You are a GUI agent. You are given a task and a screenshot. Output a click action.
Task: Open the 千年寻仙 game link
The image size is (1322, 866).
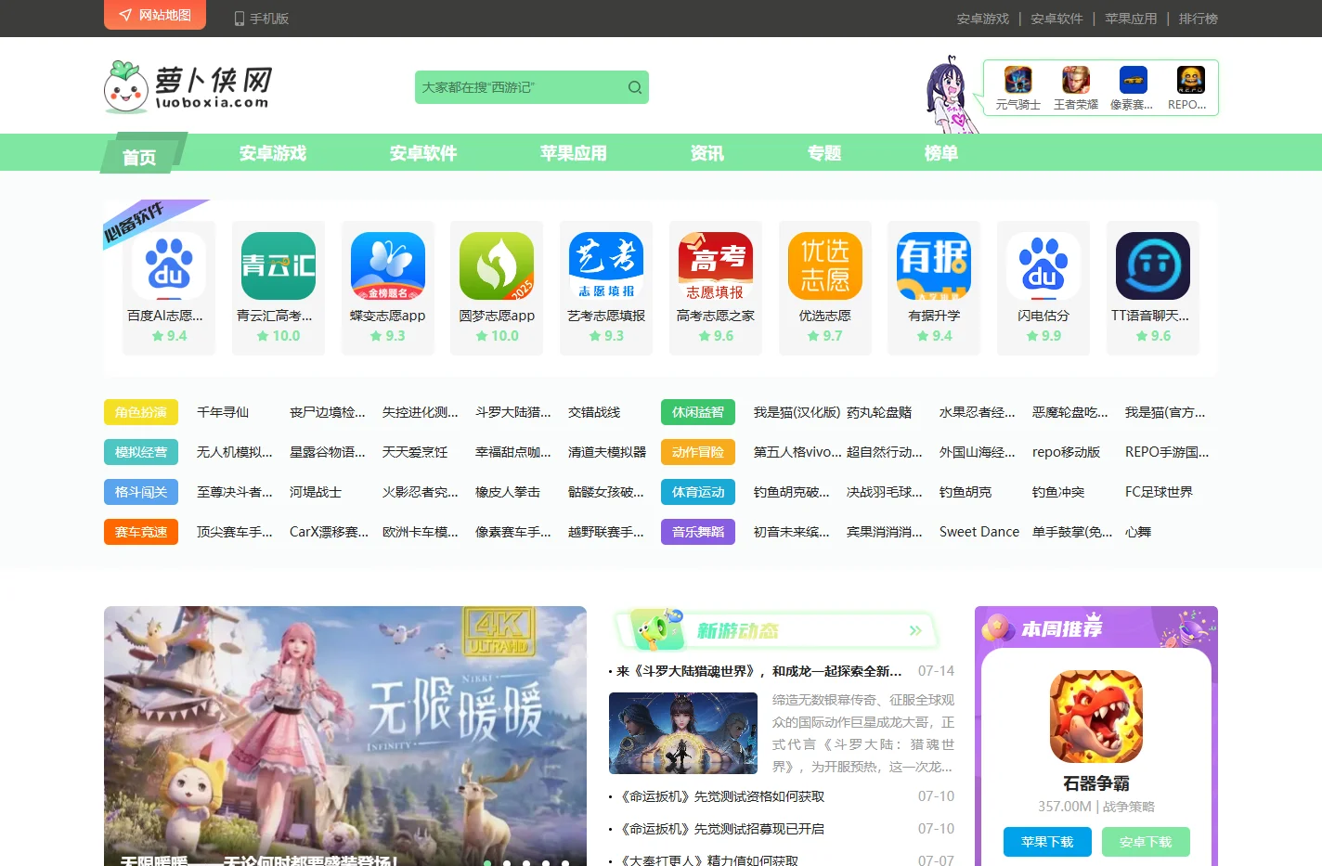(x=223, y=412)
